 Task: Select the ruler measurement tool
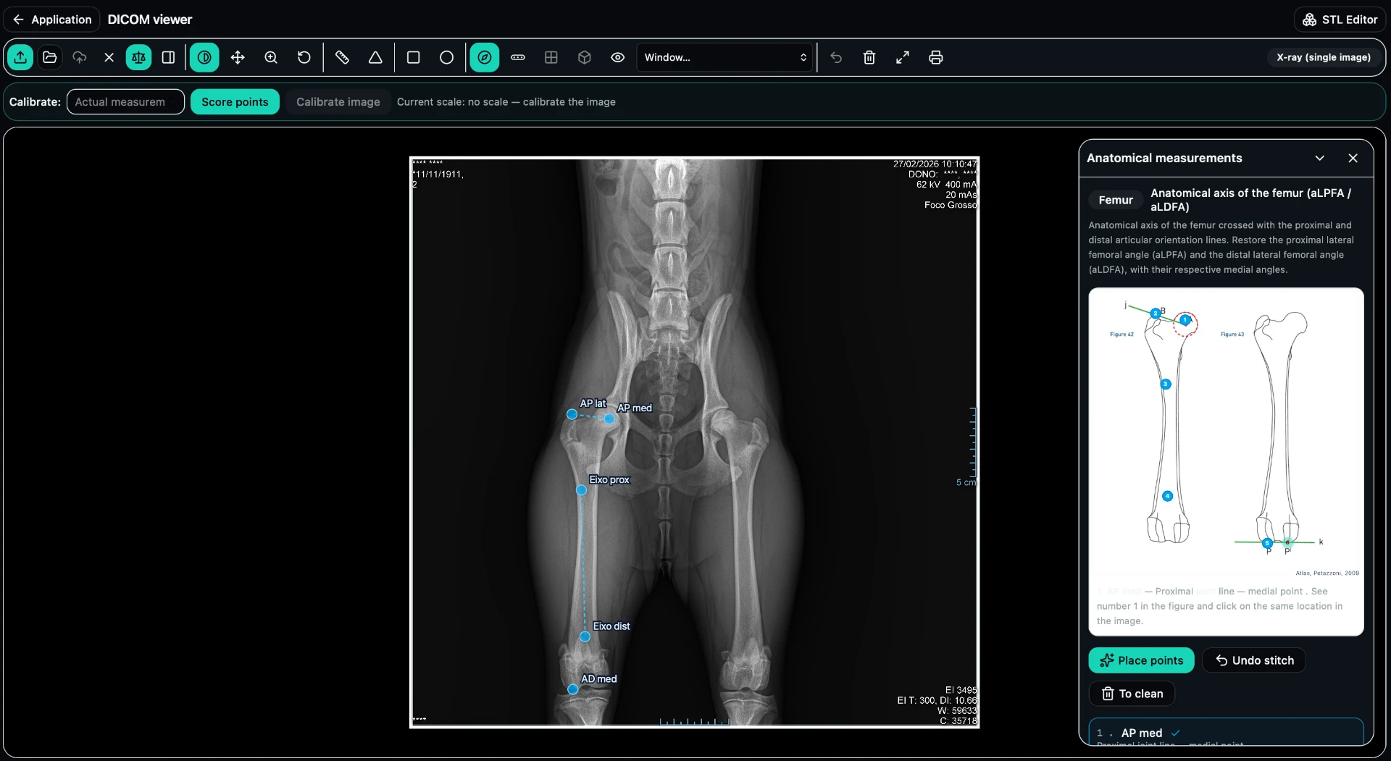tap(342, 57)
